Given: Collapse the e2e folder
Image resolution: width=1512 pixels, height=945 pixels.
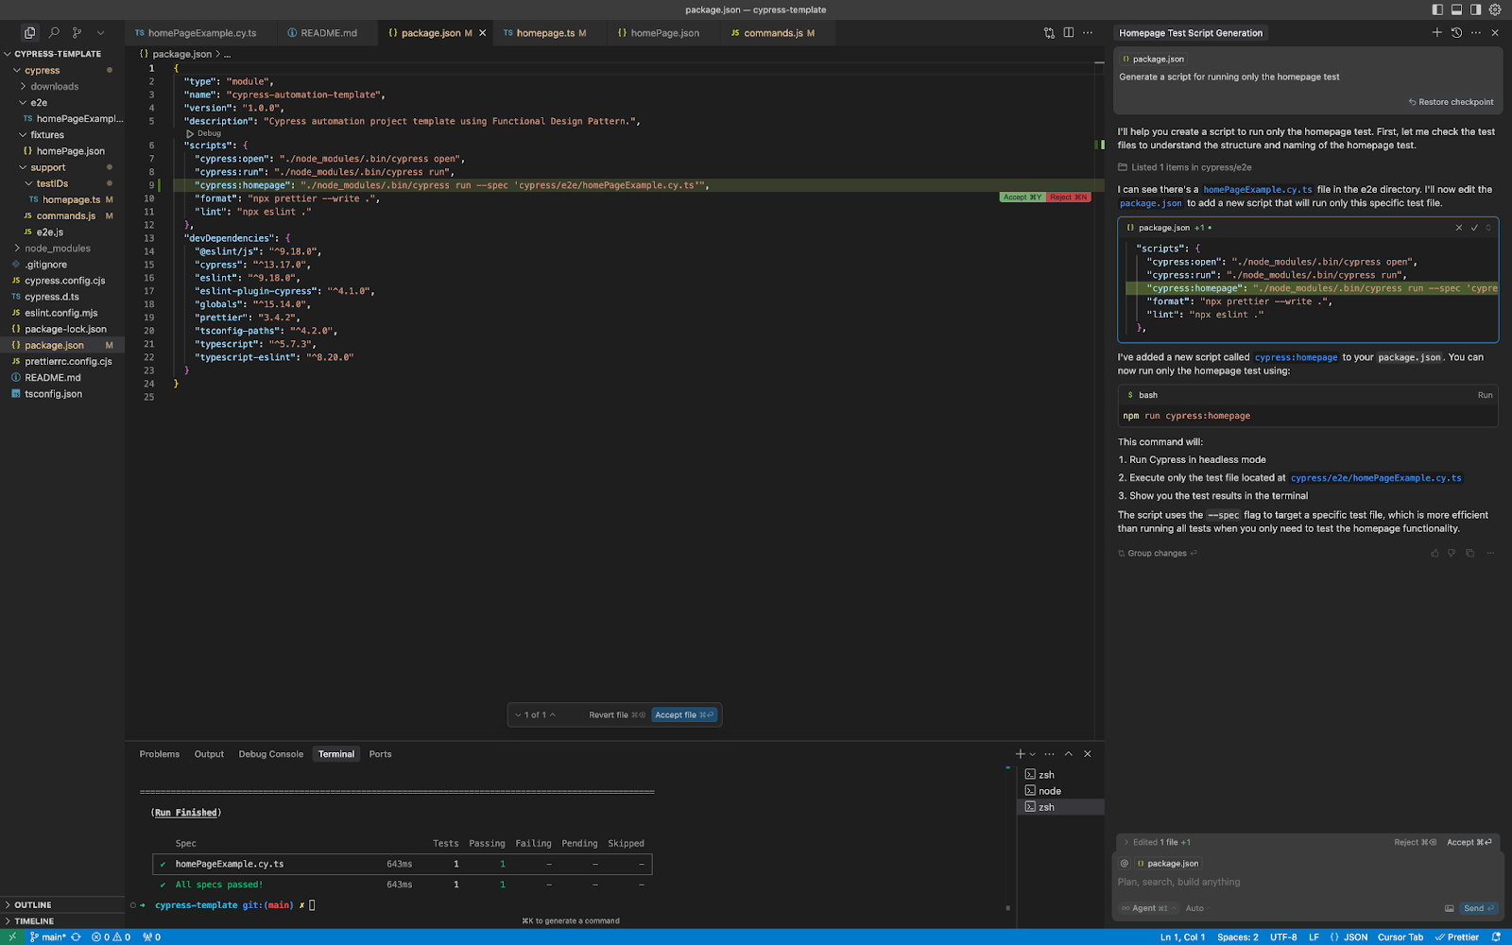Looking at the screenshot, I should [x=24, y=102].
